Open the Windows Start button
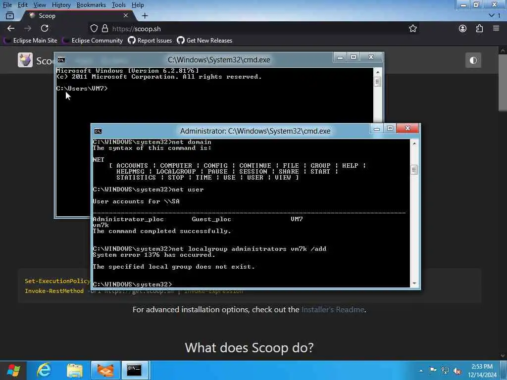The height and width of the screenshot is (380, 507). (13, 370)
